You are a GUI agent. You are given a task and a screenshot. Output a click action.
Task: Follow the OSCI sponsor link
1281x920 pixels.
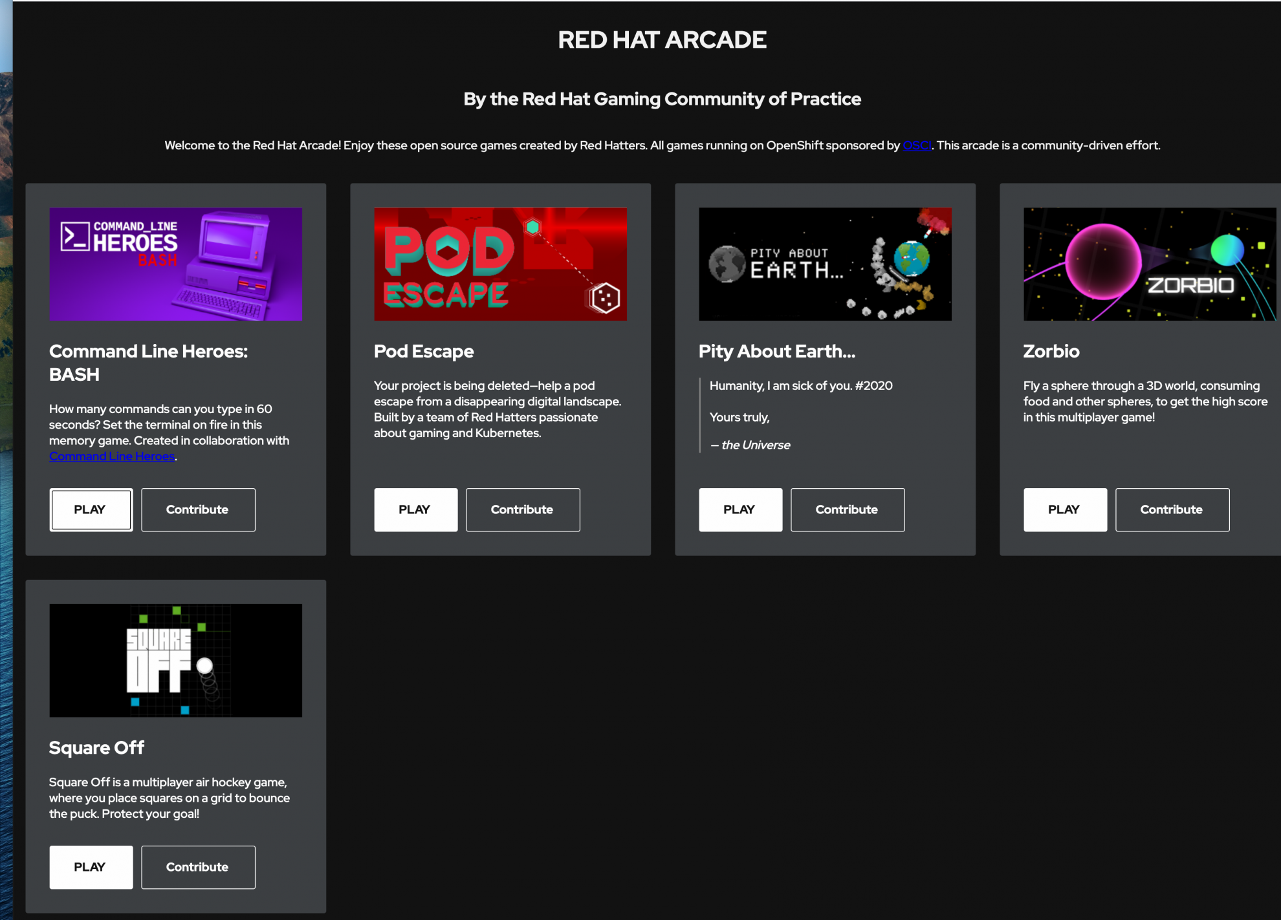coord(916,145)
